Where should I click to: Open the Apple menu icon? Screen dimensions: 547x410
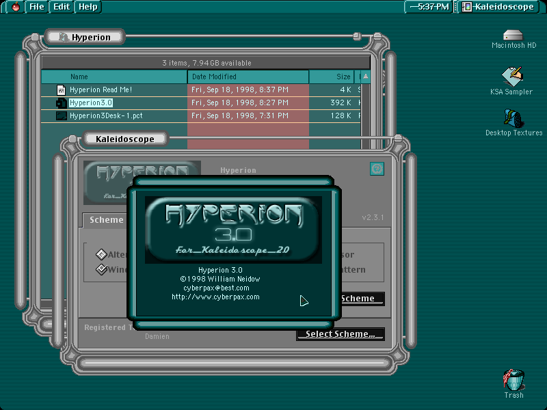pyautogui.click(x=16, y=7)
